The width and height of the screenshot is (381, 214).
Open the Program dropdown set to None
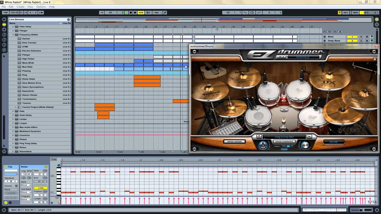pyautogui.click(x=26, y=199)
